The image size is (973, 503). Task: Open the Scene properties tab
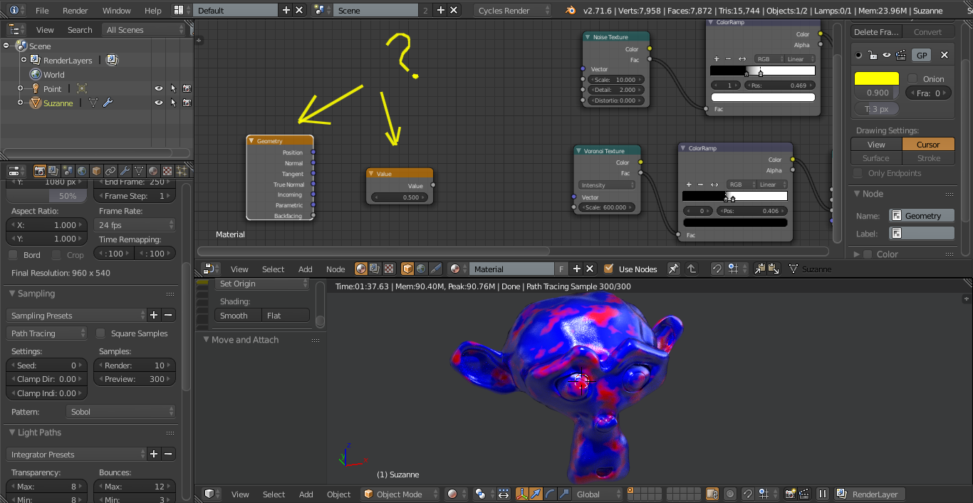(x=68, y=171)
